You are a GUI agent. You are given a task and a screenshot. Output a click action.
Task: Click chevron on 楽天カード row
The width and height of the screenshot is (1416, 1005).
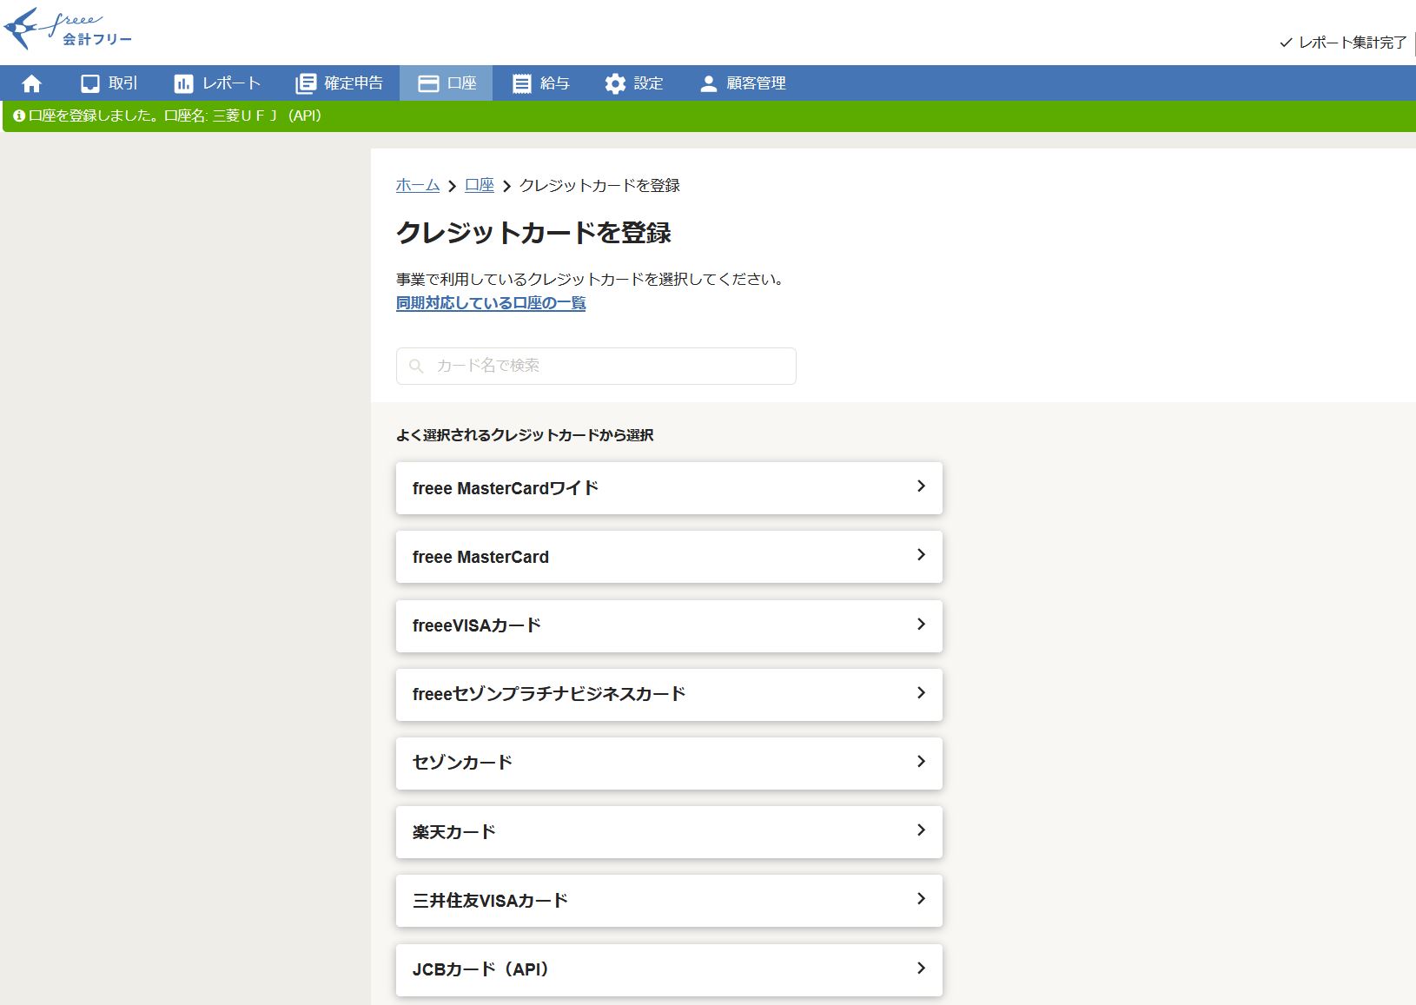point(921,830)
